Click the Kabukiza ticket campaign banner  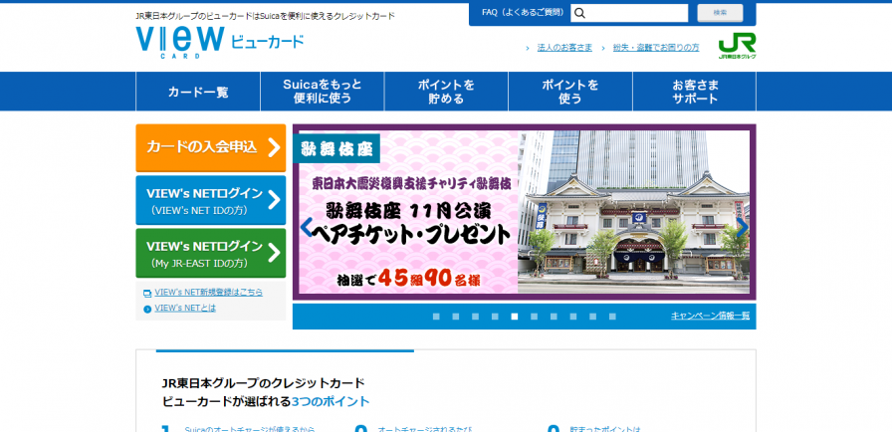click(524, 212)
